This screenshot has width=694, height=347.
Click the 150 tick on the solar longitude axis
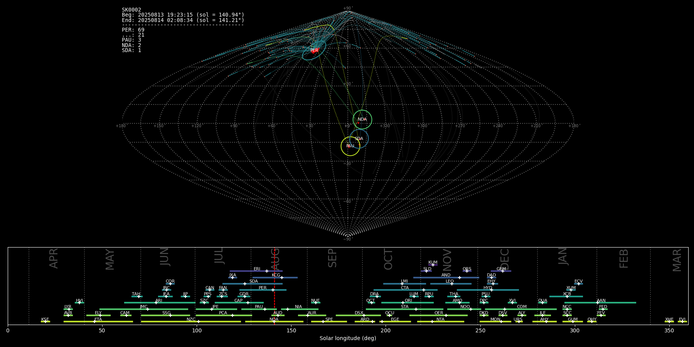pyautogui.click(x=291, y=330)
